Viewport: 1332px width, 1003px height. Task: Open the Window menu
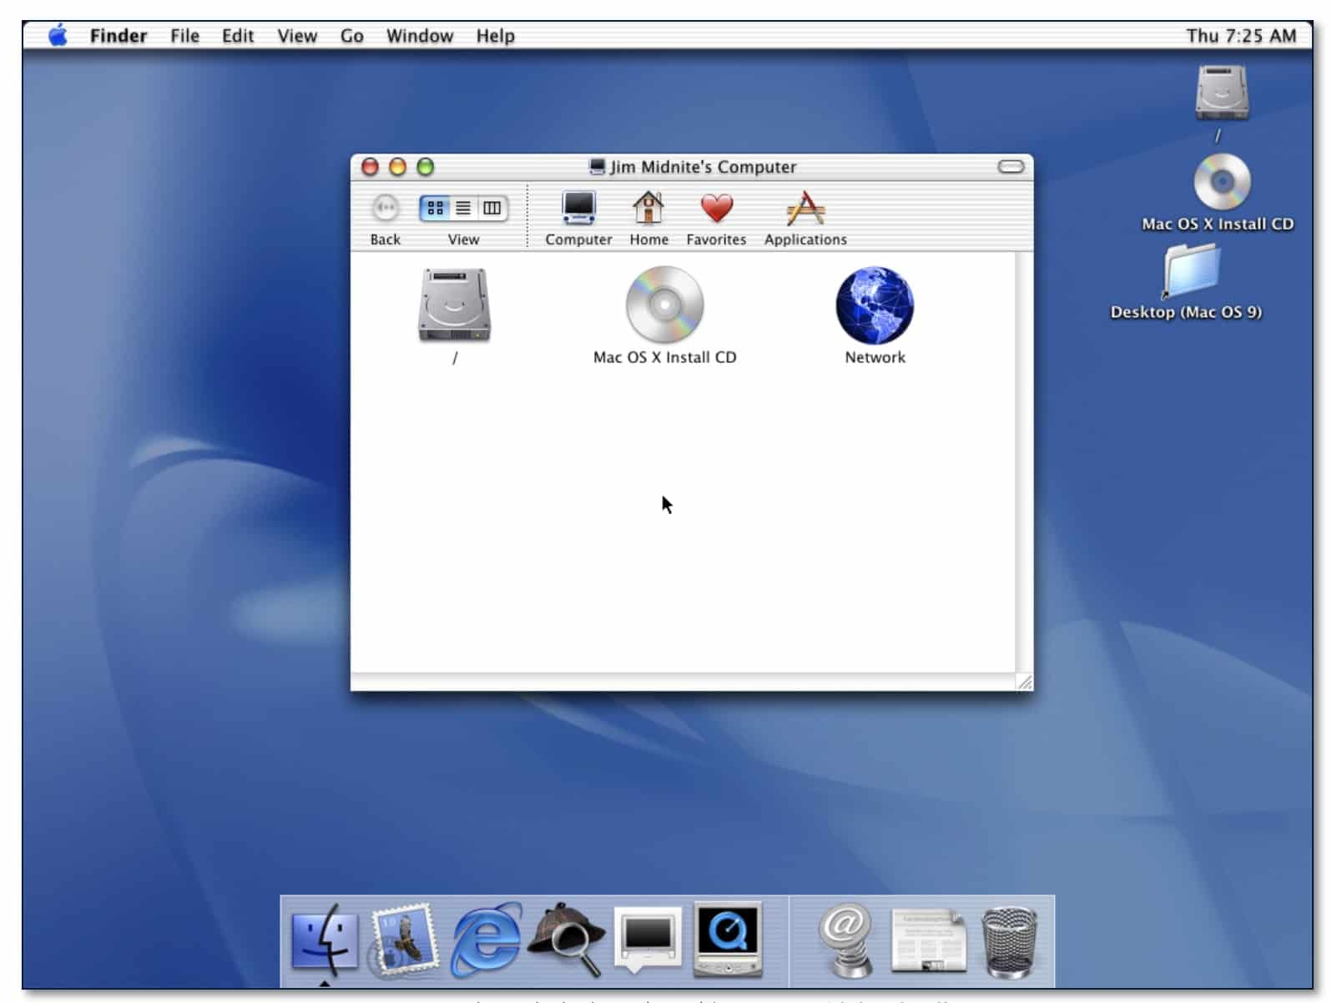[x=419, y=36]
